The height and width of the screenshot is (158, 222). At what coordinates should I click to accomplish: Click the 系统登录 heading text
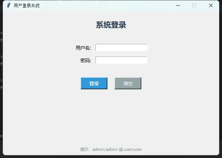[x=111, y=25]
